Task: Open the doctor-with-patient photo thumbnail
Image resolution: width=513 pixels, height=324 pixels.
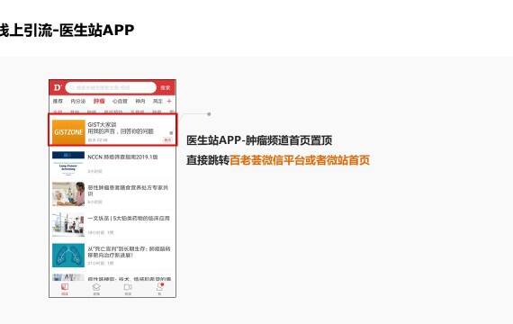Action: [68, 193]
